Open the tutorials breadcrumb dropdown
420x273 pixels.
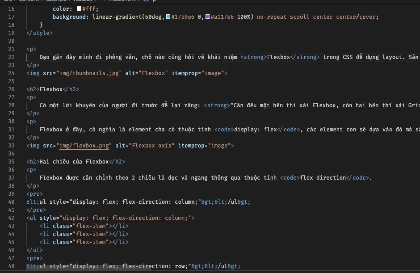[58, 1]
